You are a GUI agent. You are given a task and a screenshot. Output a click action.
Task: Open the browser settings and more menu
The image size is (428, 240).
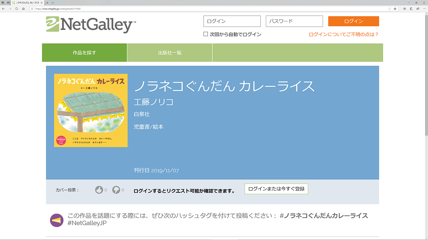424,9
